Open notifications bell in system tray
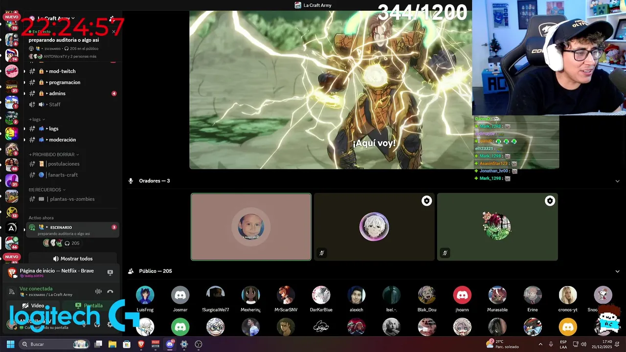Screen dimensions: 626x352 pyautogui.click(x=616, y=344)
